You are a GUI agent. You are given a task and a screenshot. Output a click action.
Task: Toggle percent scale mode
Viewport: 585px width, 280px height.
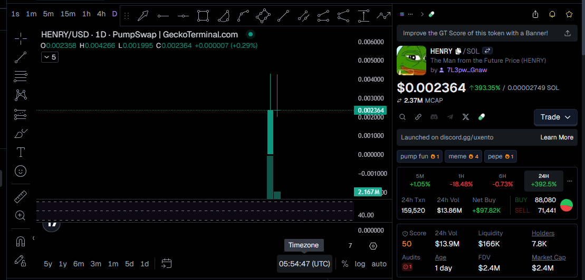coord(345,264)
